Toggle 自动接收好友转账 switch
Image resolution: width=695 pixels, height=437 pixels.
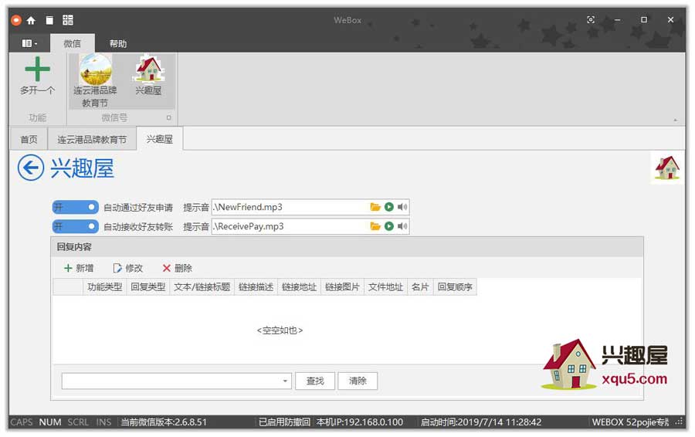pos(76,226)
